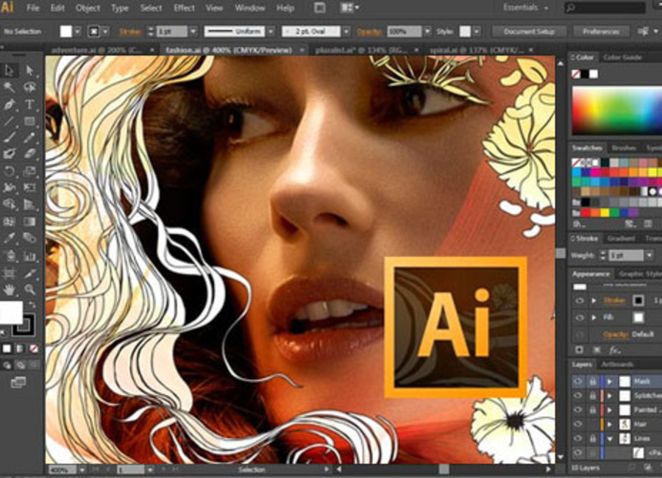Unlock the Mask layer
This screenshot has width=662, height=478.
point(593,382)
